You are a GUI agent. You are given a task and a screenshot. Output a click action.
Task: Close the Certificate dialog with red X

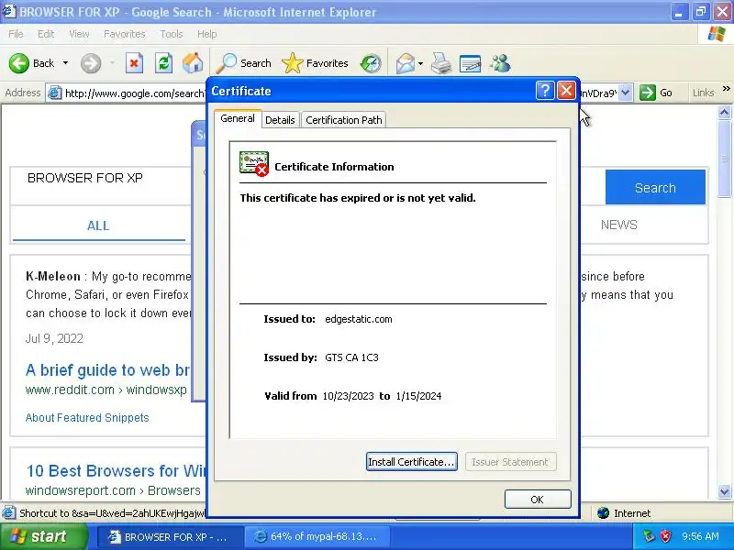[566, 91]
